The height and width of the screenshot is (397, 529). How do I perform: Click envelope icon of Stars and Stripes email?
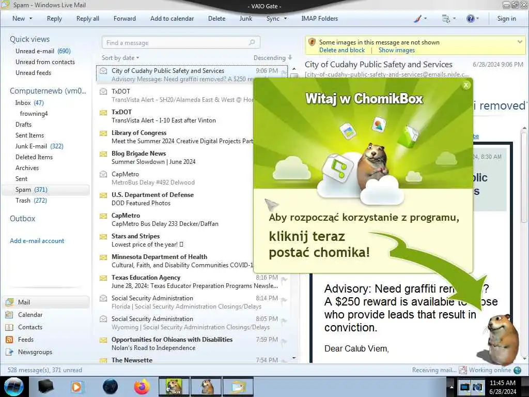[103, 236]
